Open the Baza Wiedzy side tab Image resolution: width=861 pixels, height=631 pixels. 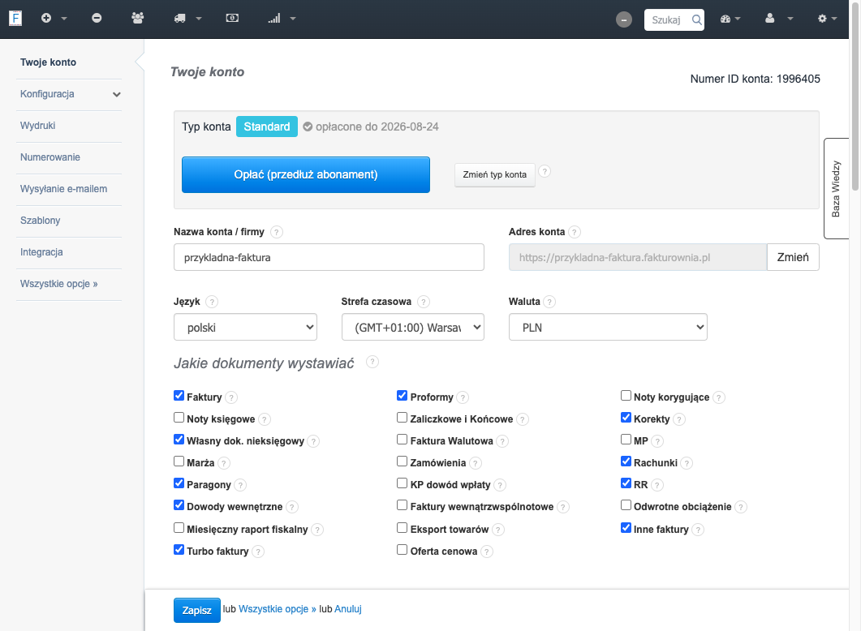836,189
